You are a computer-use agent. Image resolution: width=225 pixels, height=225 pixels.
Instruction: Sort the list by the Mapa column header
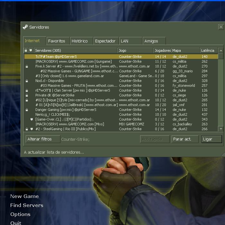(185, 50)
